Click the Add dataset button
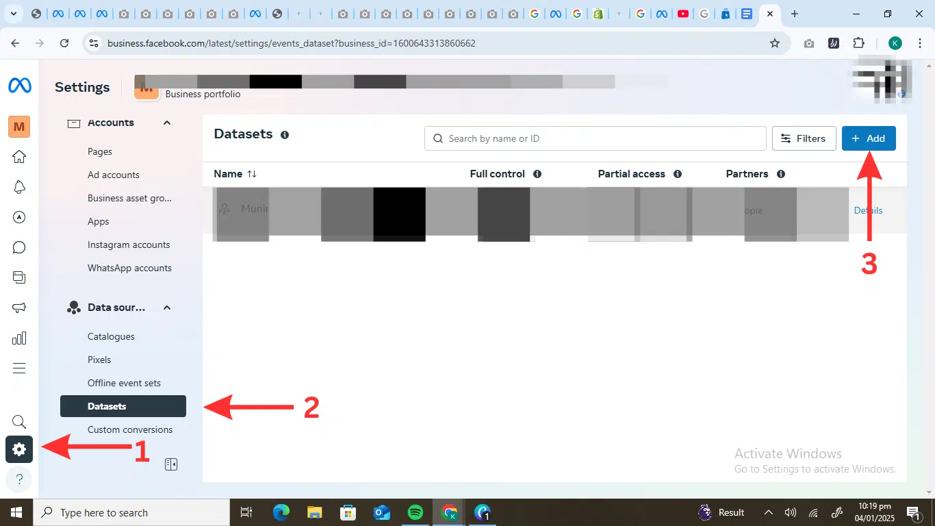 coord(869,138)
